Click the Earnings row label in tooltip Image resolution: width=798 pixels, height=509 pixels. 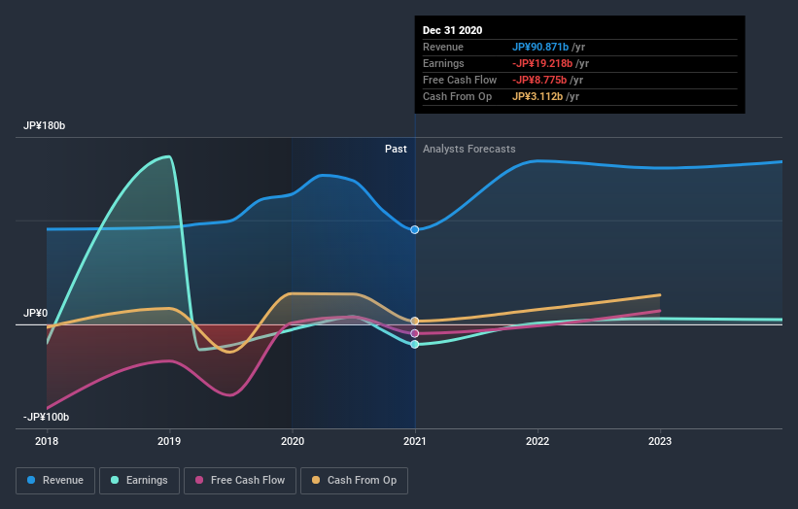[444, 63]
